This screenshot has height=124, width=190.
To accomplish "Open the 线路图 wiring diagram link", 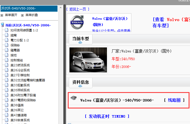I will (x=174, y=100).
